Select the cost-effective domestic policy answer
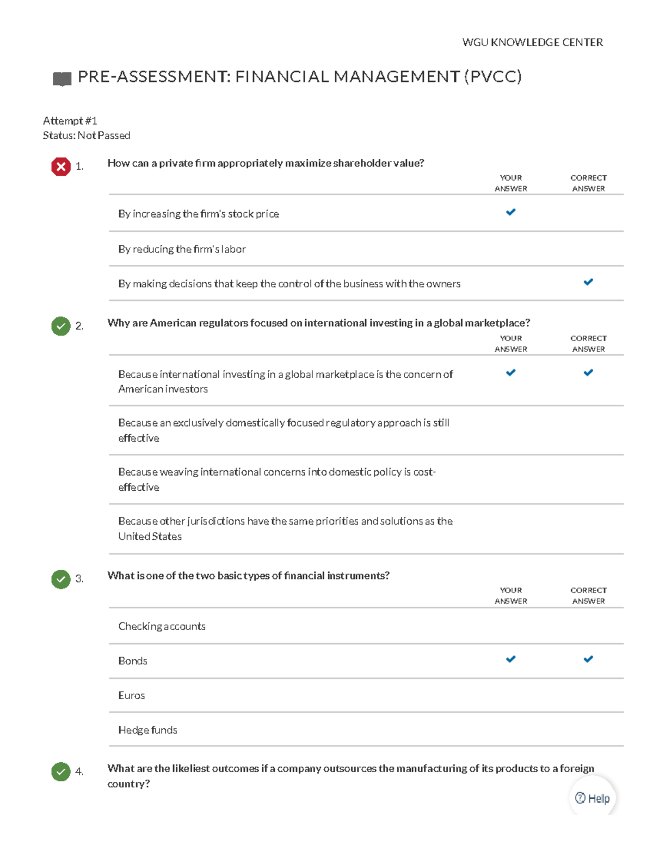 tap(276, 479)
